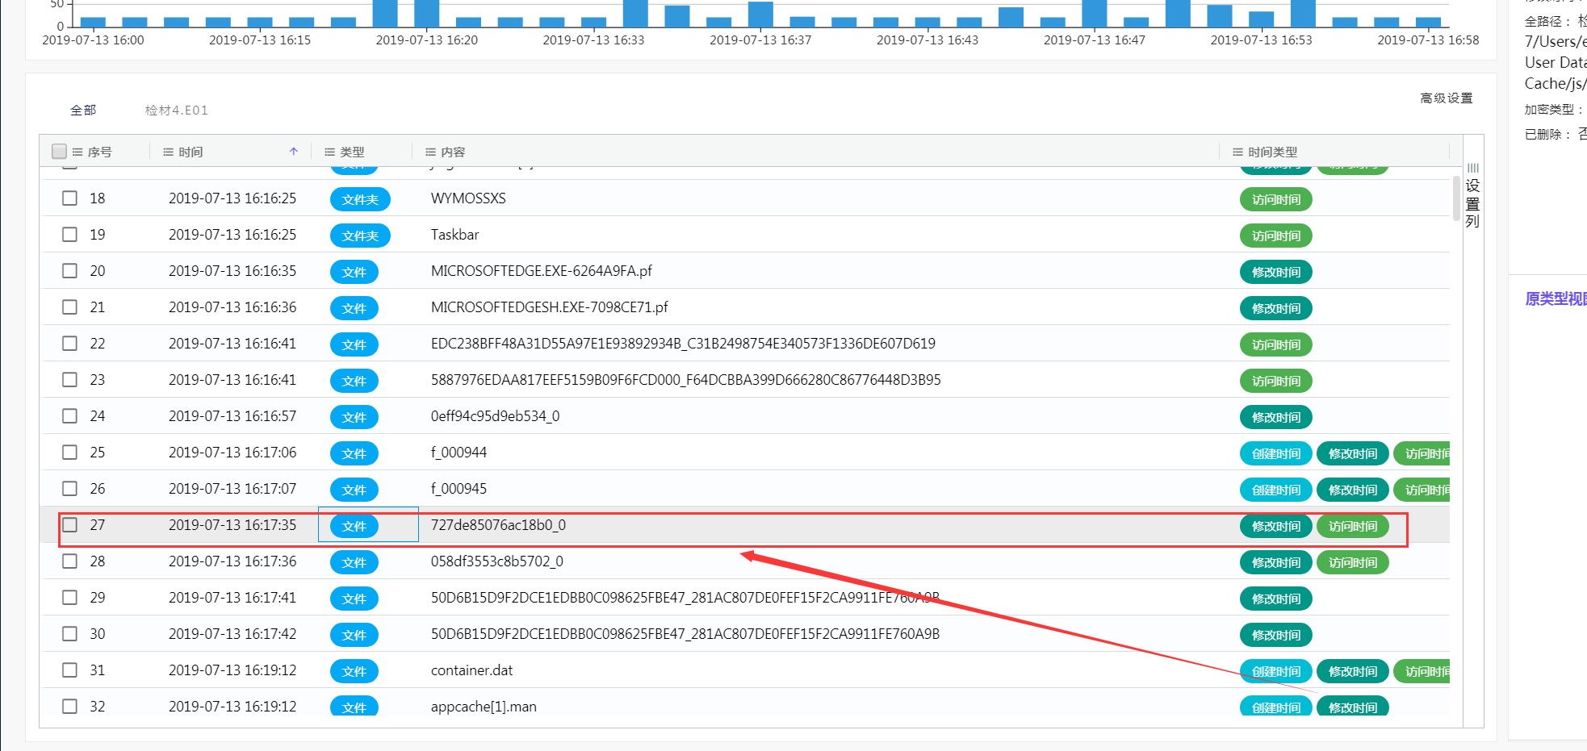Click the ascending sort arrow in 时间 column
This screenshot has width=1587, height=751.
[x=294, y=151]
